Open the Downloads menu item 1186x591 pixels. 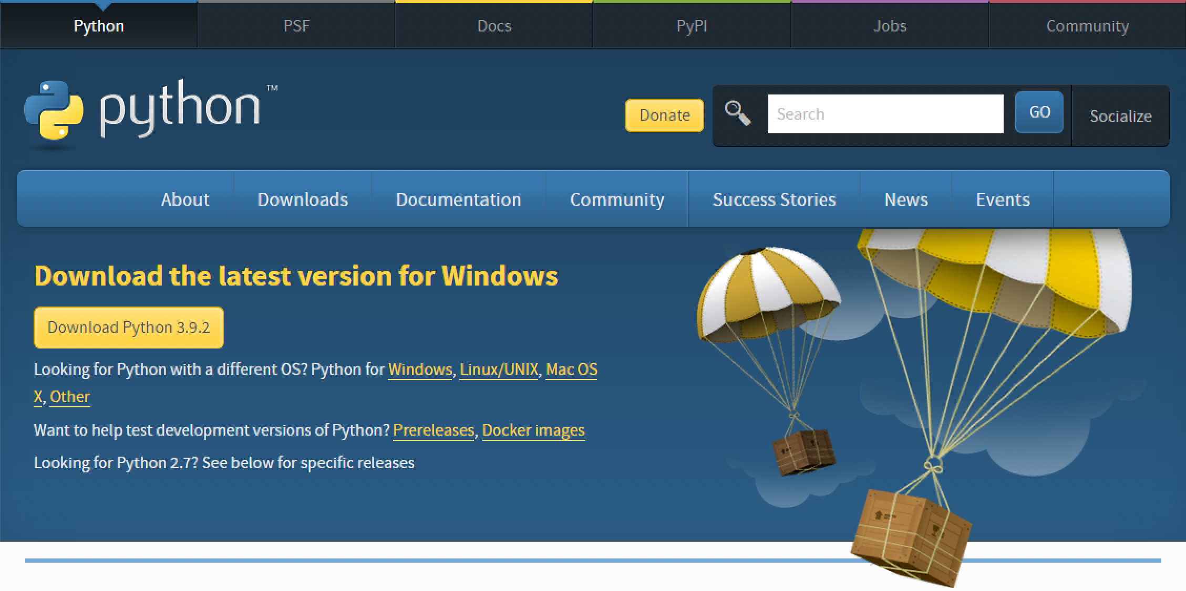click(303, 199)
